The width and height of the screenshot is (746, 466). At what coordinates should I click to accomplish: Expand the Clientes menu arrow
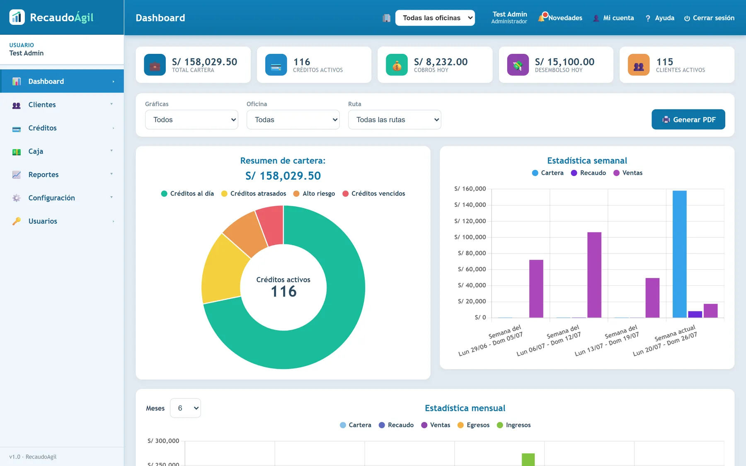(111, 104)
